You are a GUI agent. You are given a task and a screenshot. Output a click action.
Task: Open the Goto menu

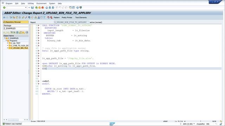[23, 3]
